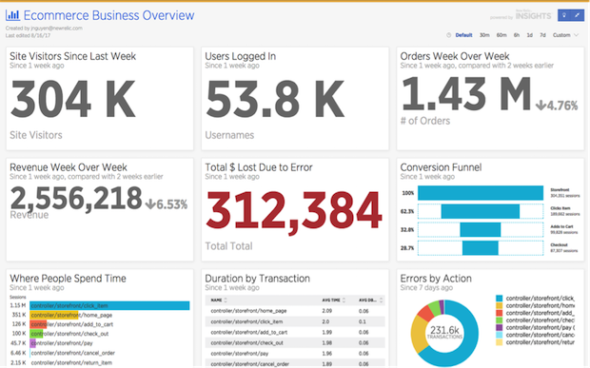
Task: Select the 6h time range
Action: coord(517,35)
